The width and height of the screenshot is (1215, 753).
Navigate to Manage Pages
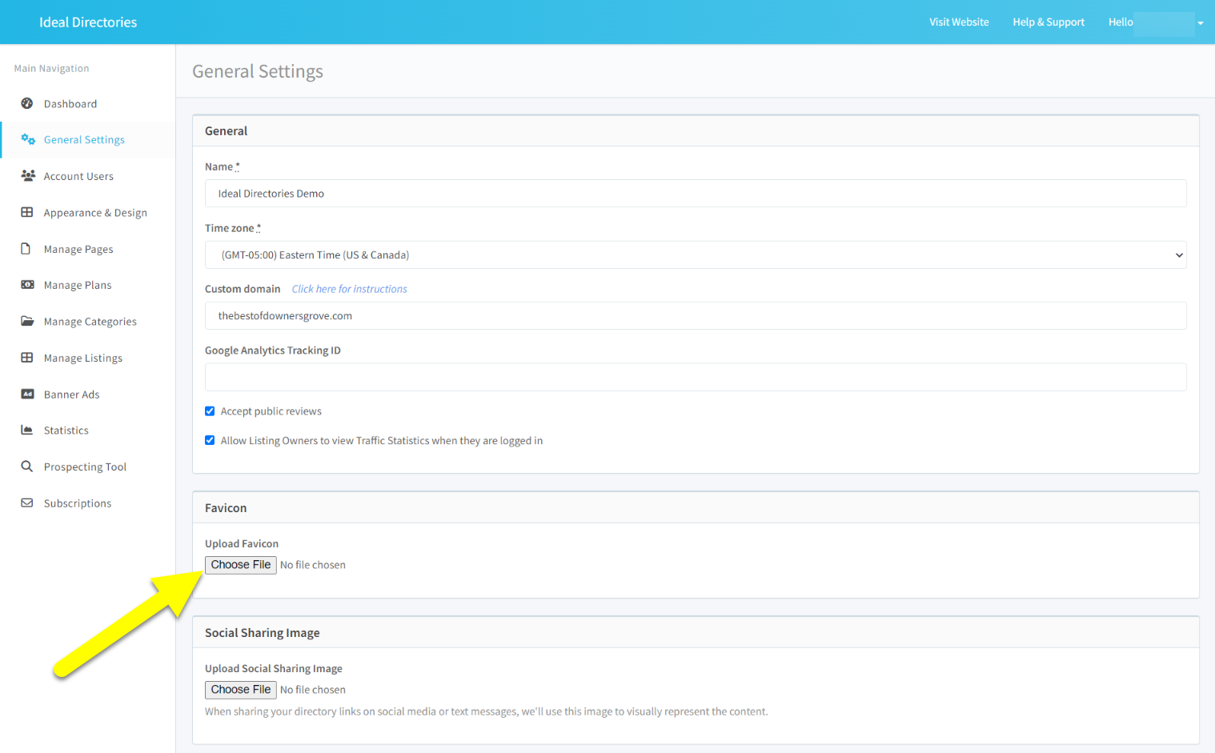(78, 250)
